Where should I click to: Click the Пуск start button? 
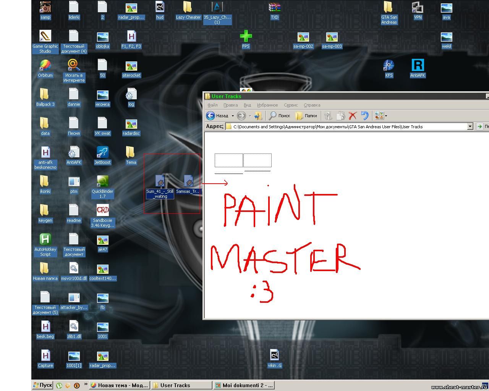coord(42,385)
